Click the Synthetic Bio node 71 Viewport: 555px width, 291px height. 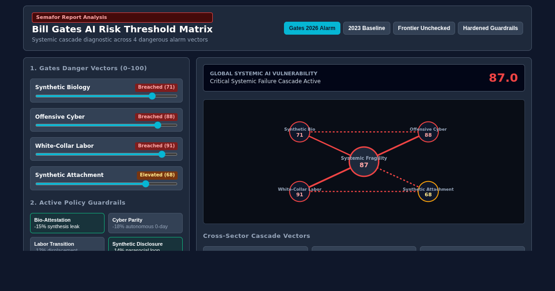tap(300, 132)
